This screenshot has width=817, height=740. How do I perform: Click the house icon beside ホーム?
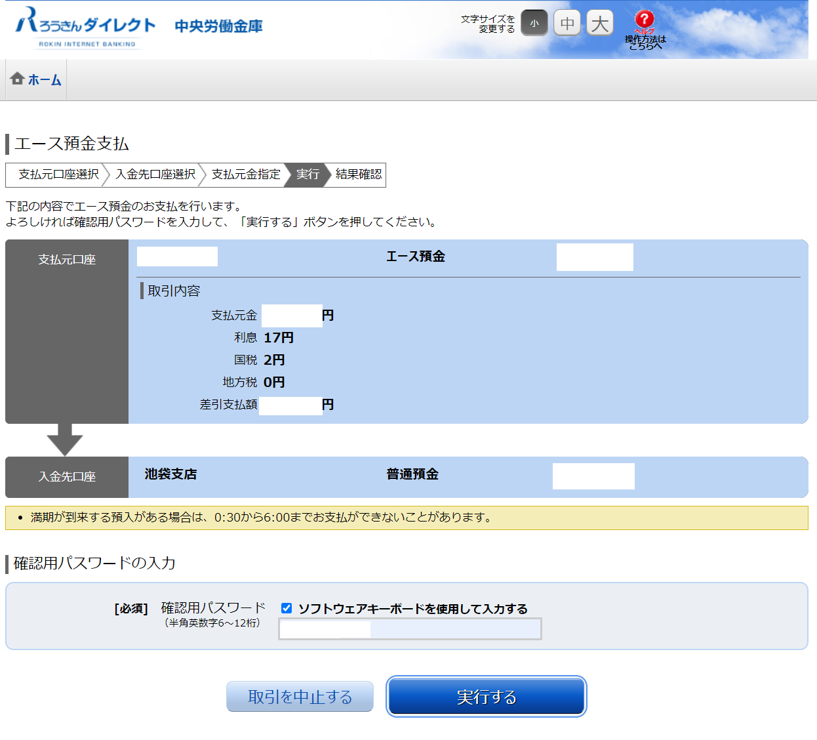[18, 79]
